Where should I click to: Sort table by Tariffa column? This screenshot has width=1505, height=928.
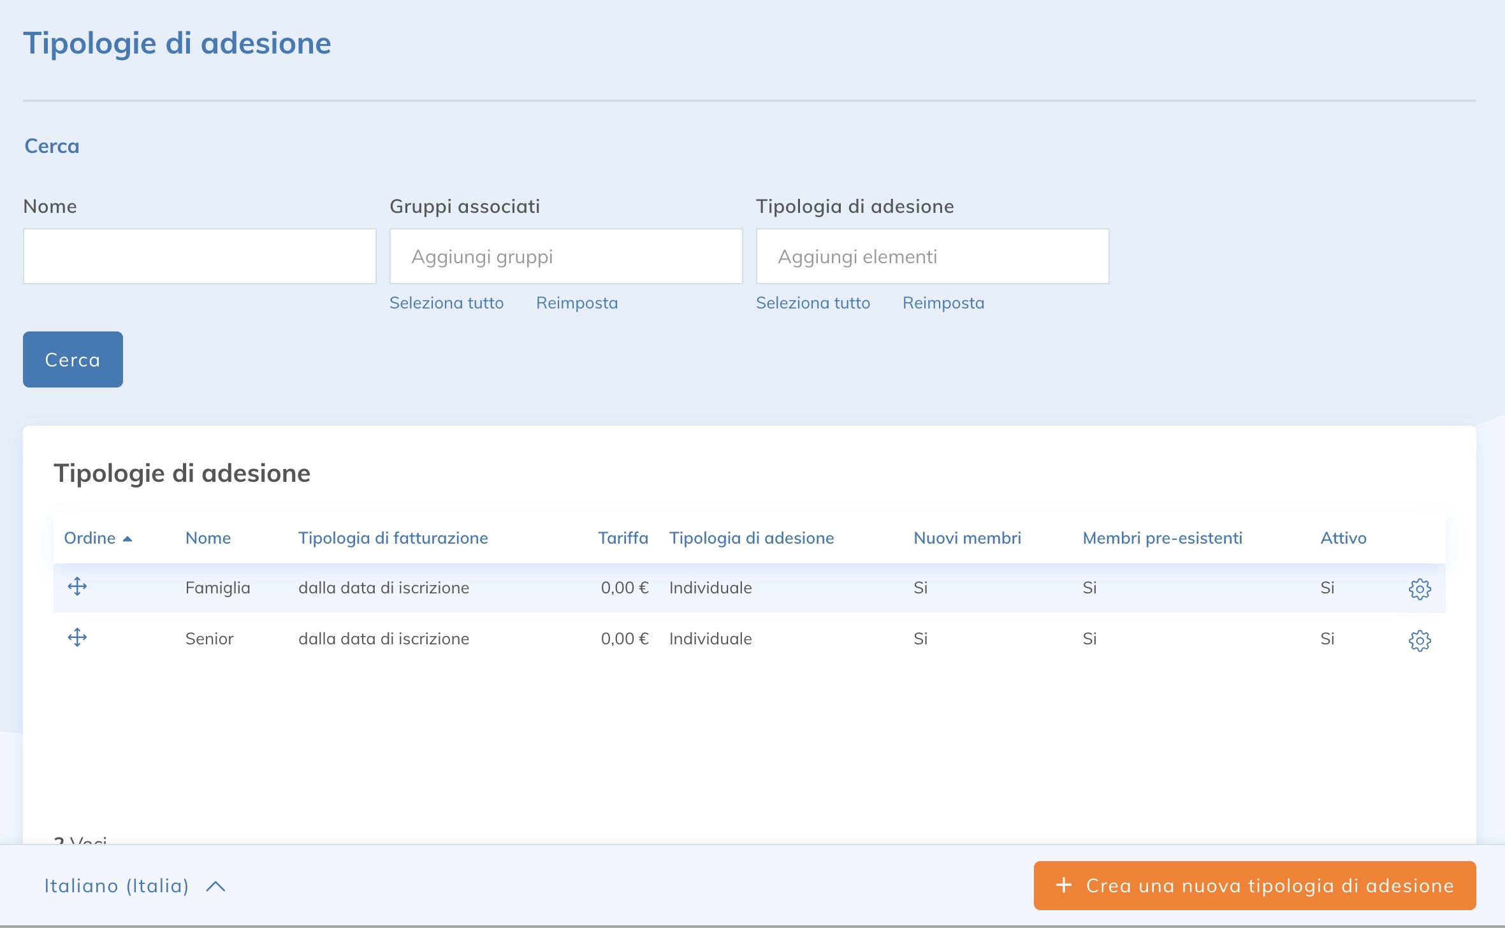coord(622,538)
